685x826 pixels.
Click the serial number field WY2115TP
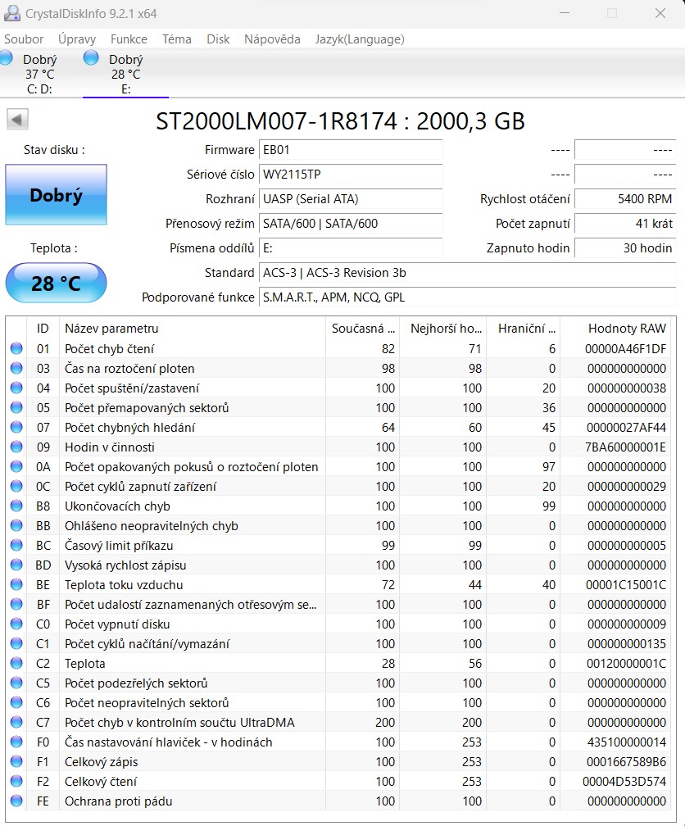pyautogui.click(x=351, y=175)
